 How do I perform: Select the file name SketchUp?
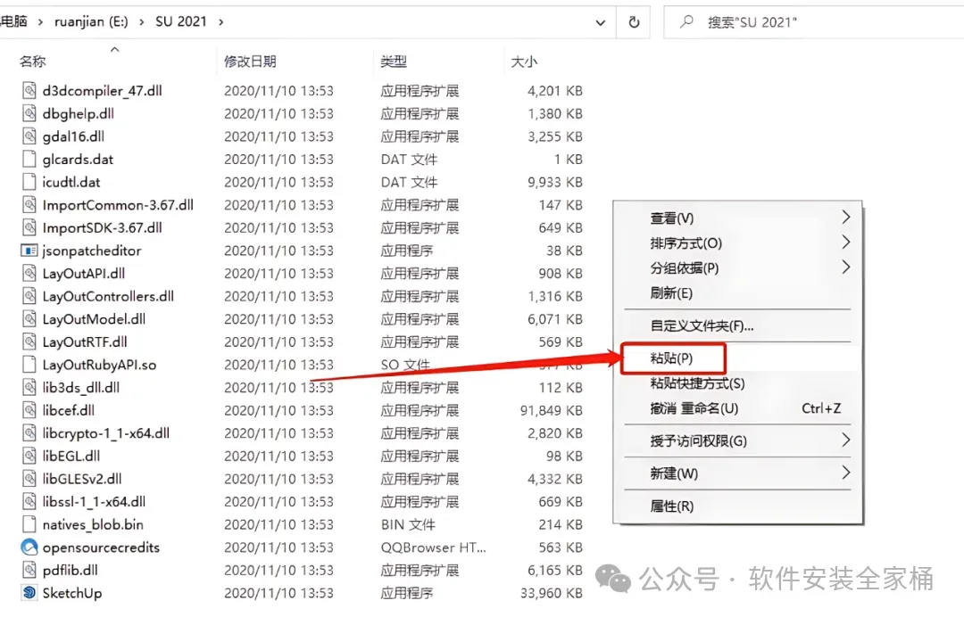pyautogui.click(x=72, y=593)
